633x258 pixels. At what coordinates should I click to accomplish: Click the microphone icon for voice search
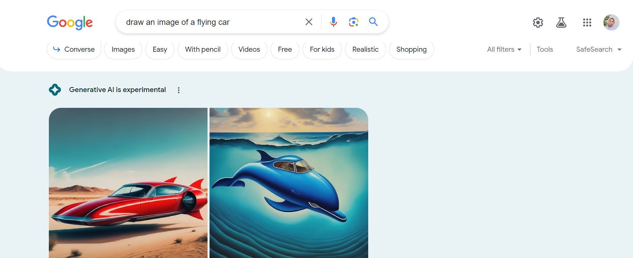[x=333, y=21]
